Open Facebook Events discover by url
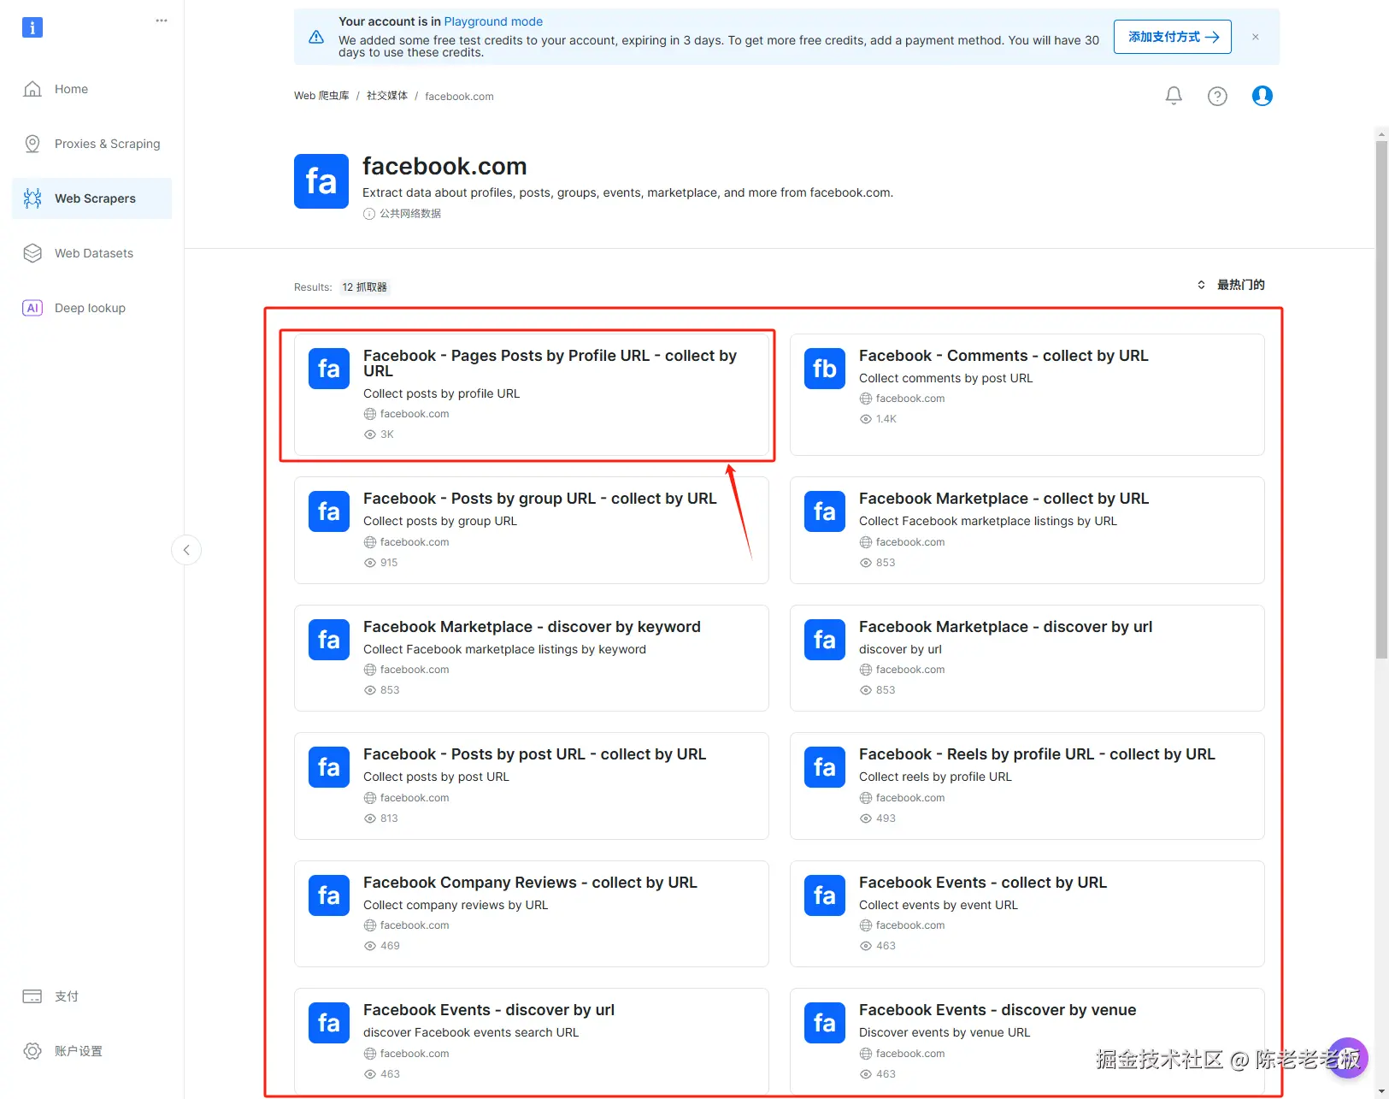The height and width of the screenshot is (1099, 1389). [531, 1042]
